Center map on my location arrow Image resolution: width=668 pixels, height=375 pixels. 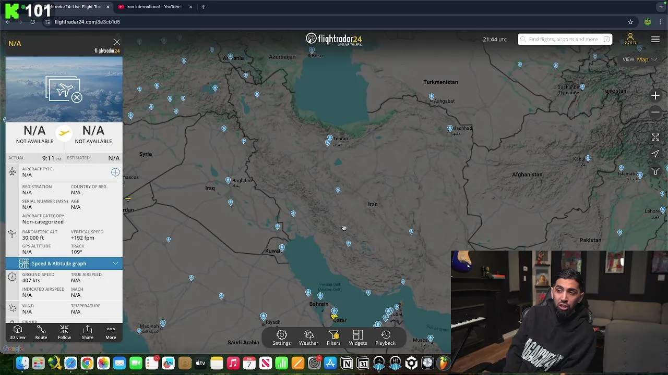tap(655, 154)
